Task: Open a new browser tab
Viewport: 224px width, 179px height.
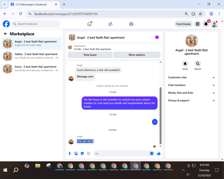Action: (64, 4)
